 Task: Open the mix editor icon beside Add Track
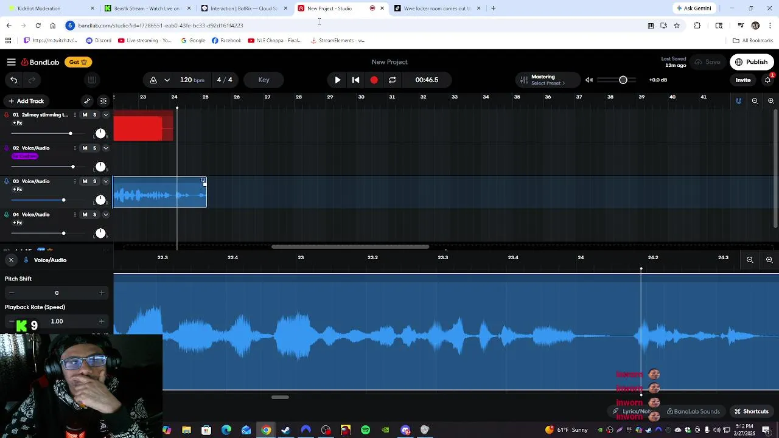(x=103, y=101)
